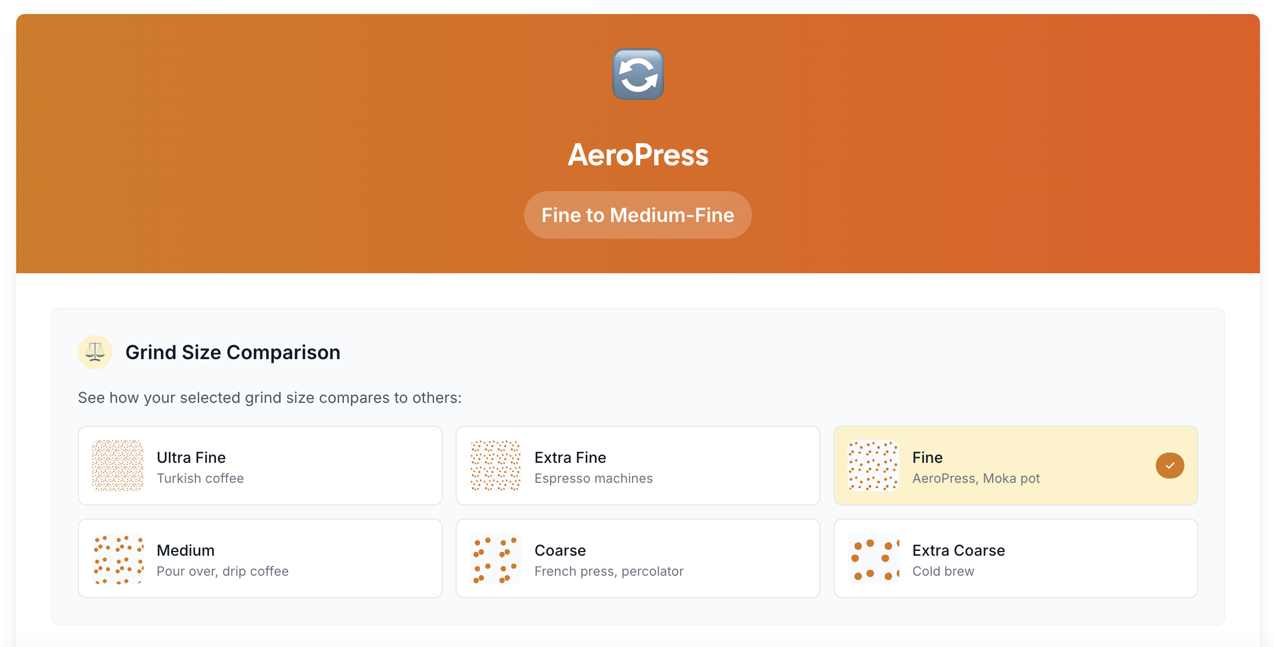The image size is (1274, 647).
Task: Click the Extra Coarse grind dot pattern
Action: 873,558
